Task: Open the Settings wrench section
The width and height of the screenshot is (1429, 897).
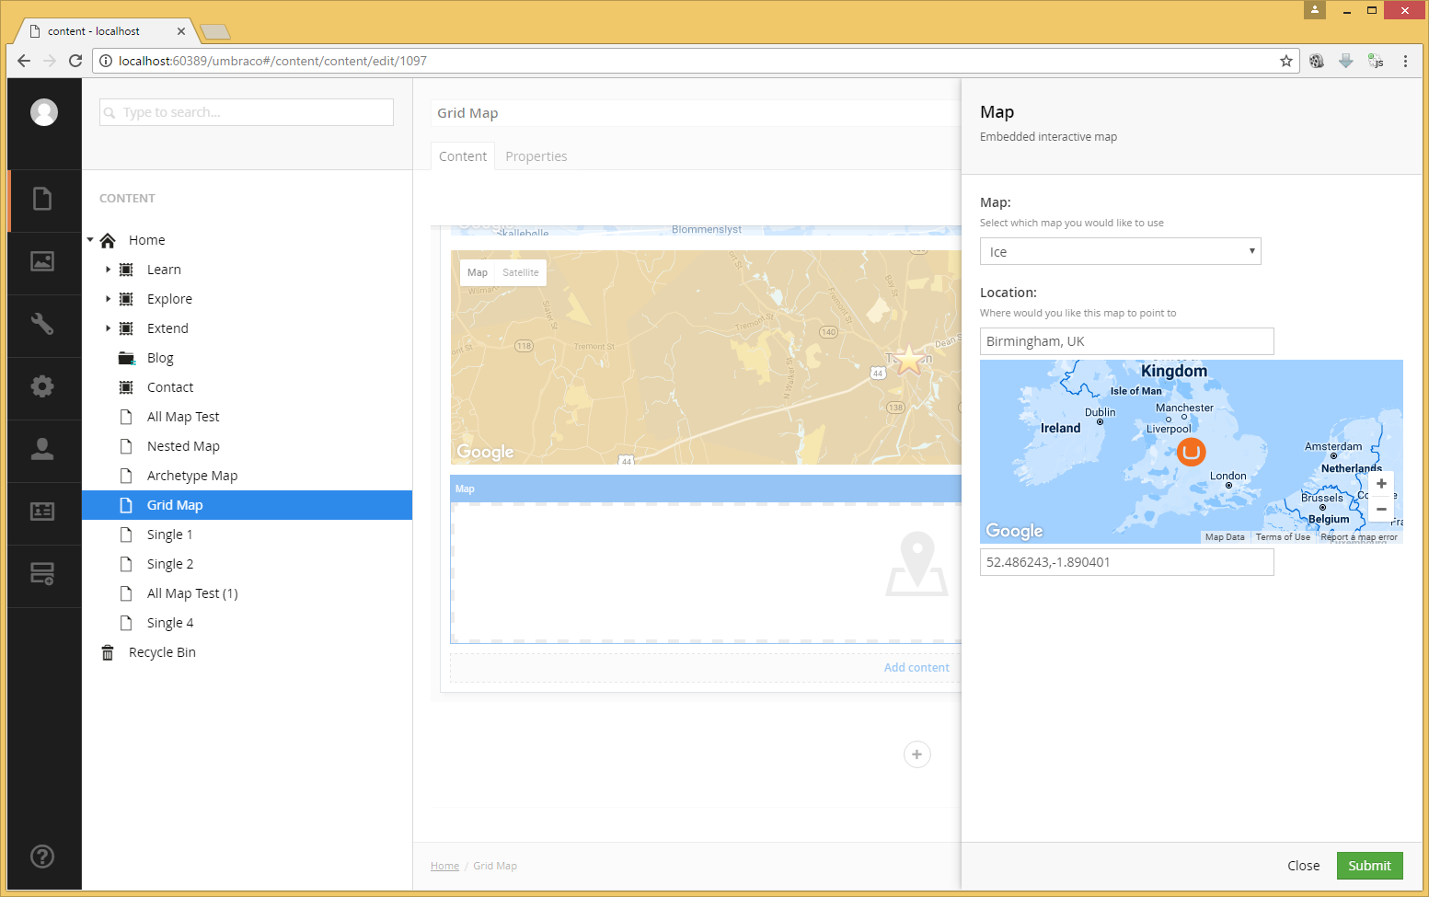Action: tap(42, 324)
